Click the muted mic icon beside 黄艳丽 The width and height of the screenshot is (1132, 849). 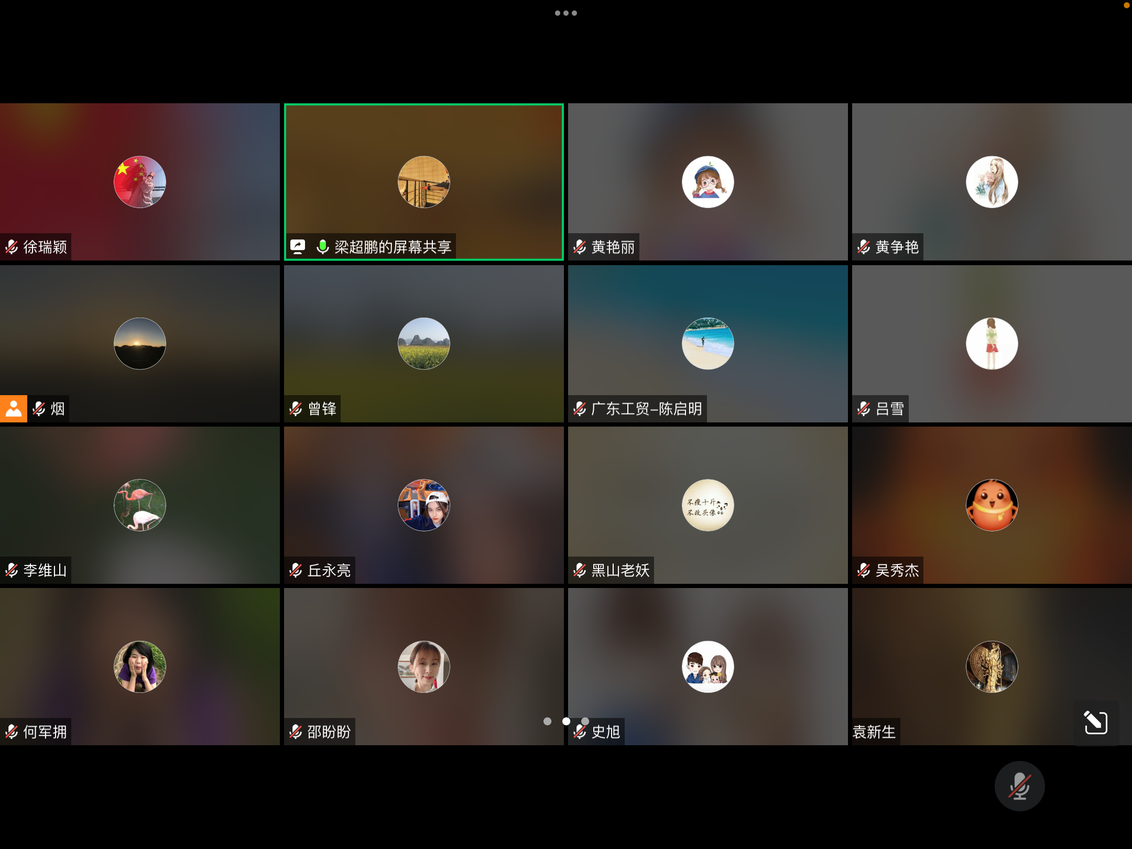[x=580, y=247]
